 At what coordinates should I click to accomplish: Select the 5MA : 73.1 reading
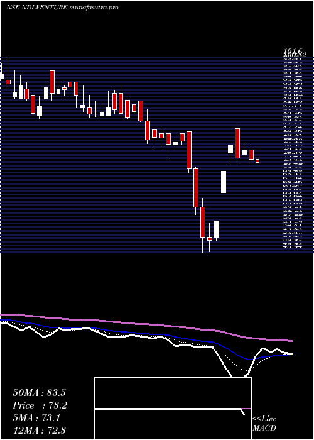pyautogui.click(x=36, y=418)
